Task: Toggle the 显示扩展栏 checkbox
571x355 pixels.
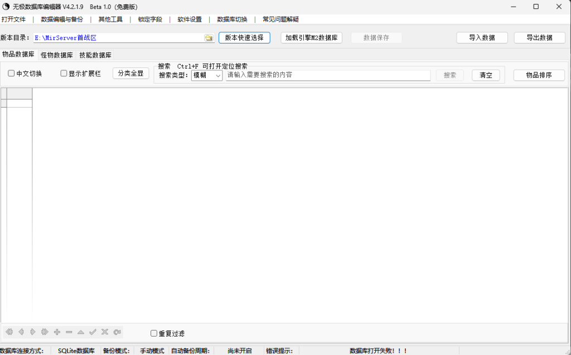Action: pos(64,74)
